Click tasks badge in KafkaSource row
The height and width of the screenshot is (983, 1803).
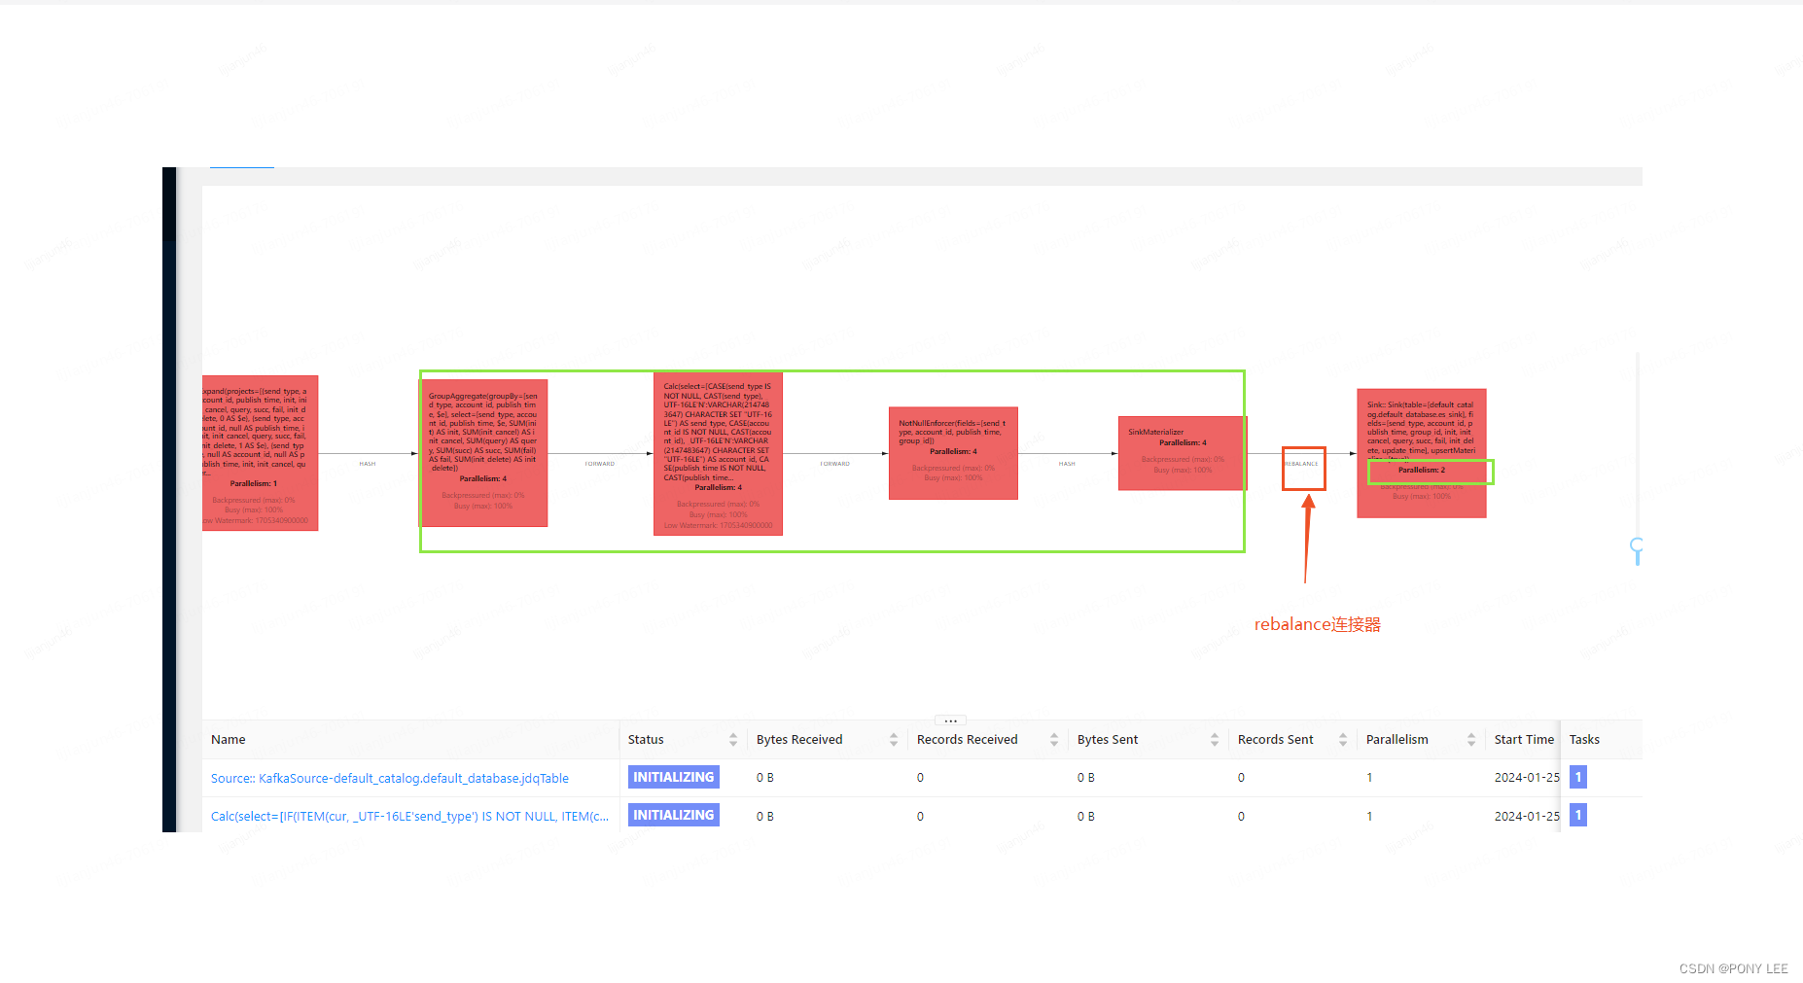(x=1578, y=777)
